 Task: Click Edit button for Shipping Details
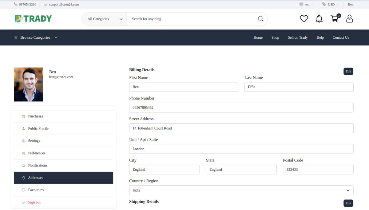tap(348, 203)
